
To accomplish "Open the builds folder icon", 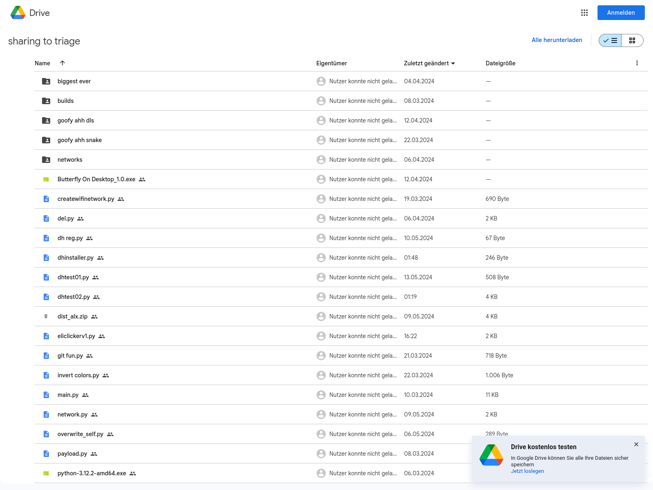I will (x=46, y=101).
